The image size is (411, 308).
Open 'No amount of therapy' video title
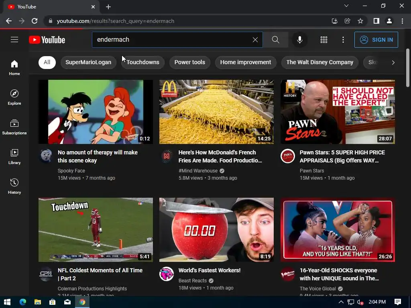[x=98, y=156]
